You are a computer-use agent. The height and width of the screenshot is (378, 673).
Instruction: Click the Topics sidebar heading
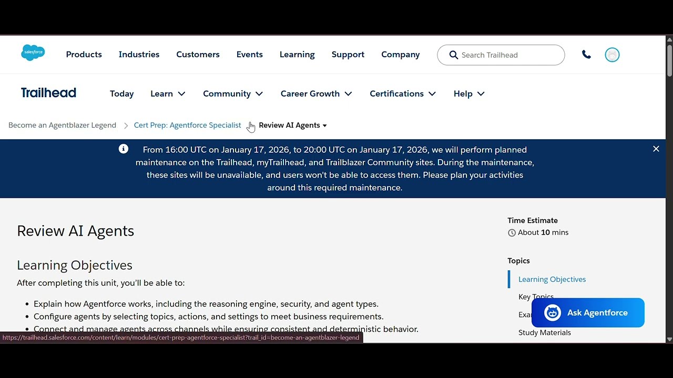coord(518,260)
